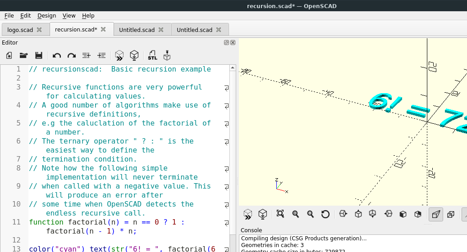
Task: Save the file using the floppy disk icon
Action: tap(39, 55)
